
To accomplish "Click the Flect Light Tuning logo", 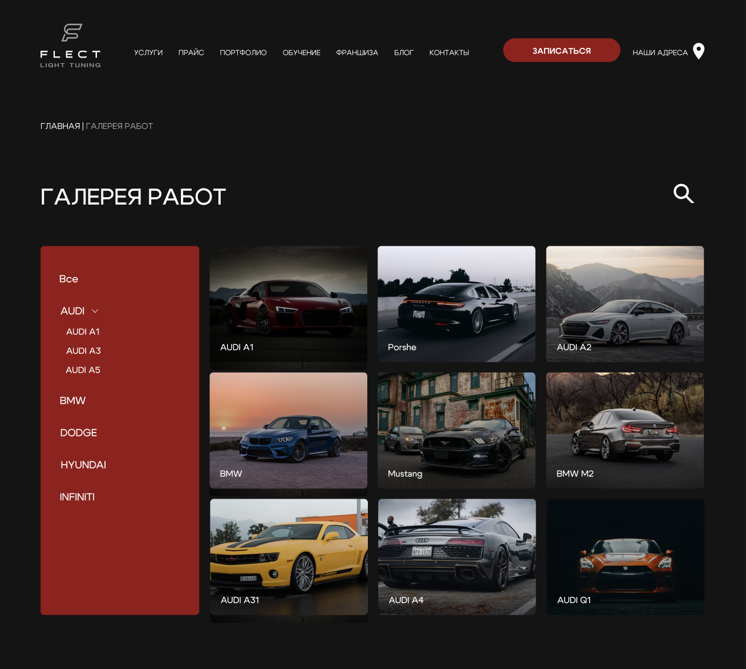I will [70, 46].
